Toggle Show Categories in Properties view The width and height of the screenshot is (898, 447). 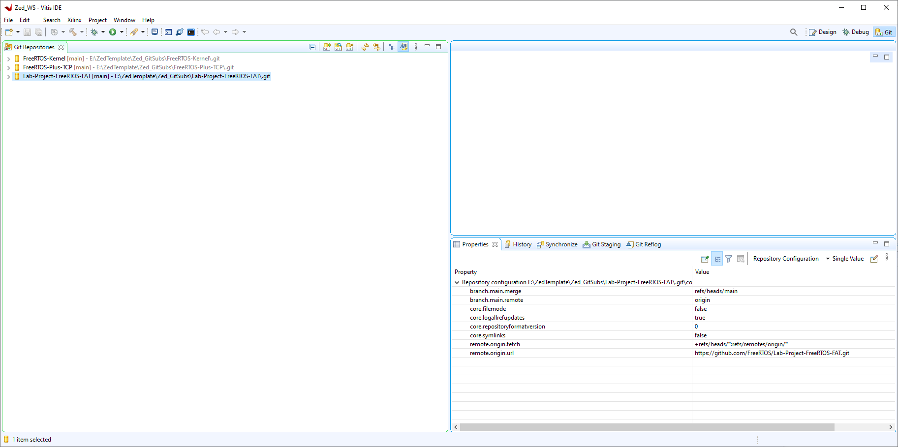coord(717,259)
